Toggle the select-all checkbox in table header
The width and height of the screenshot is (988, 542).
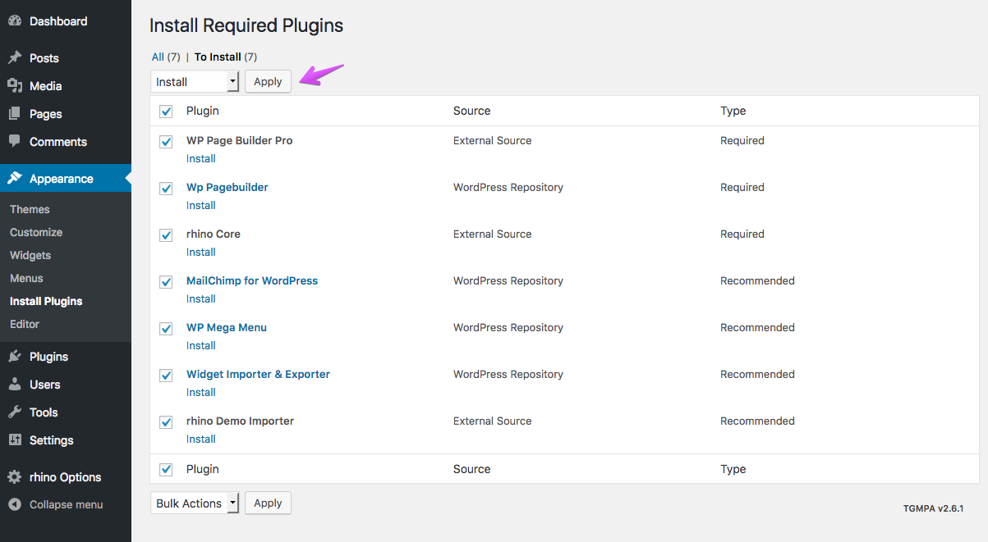click(166, 112)
